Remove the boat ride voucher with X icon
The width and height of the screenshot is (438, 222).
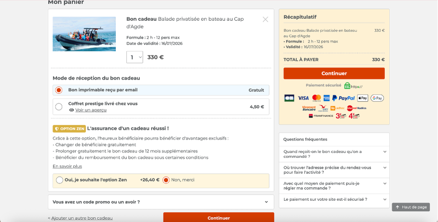[265, 19]
